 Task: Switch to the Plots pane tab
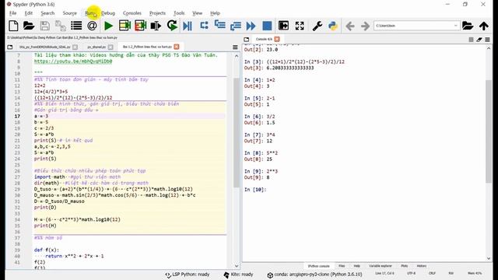pyautogui.click(x=405, y=266)
